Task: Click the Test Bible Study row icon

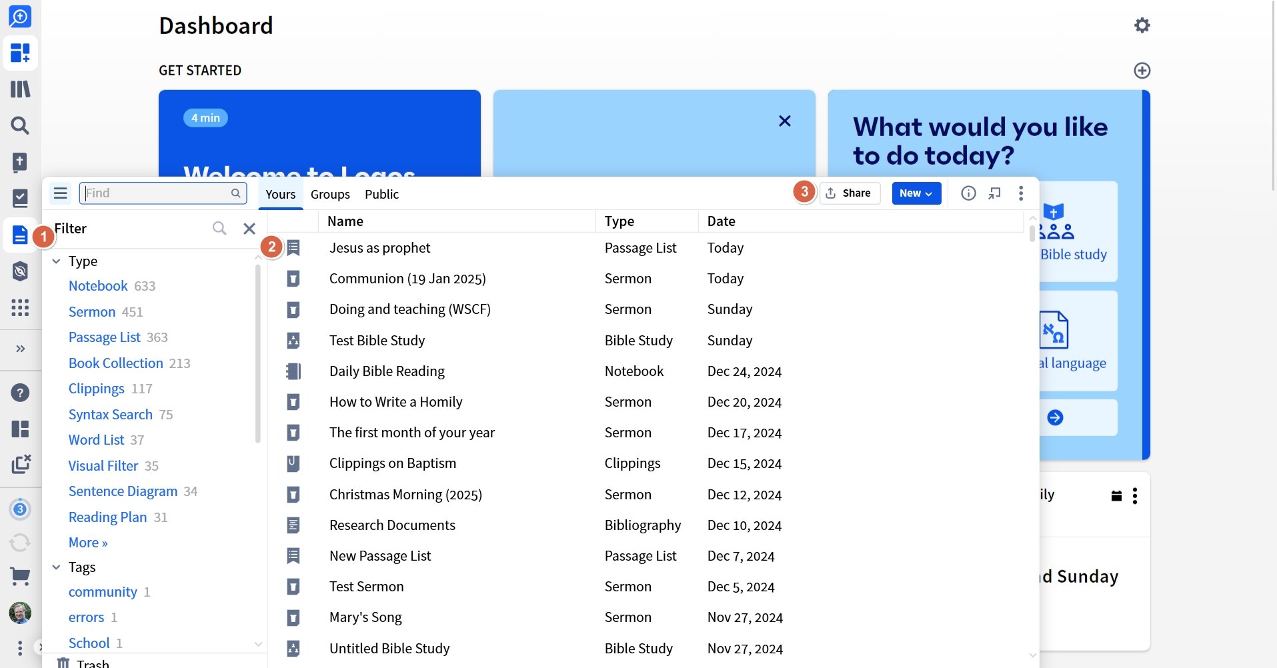Action: pos(293,341)
